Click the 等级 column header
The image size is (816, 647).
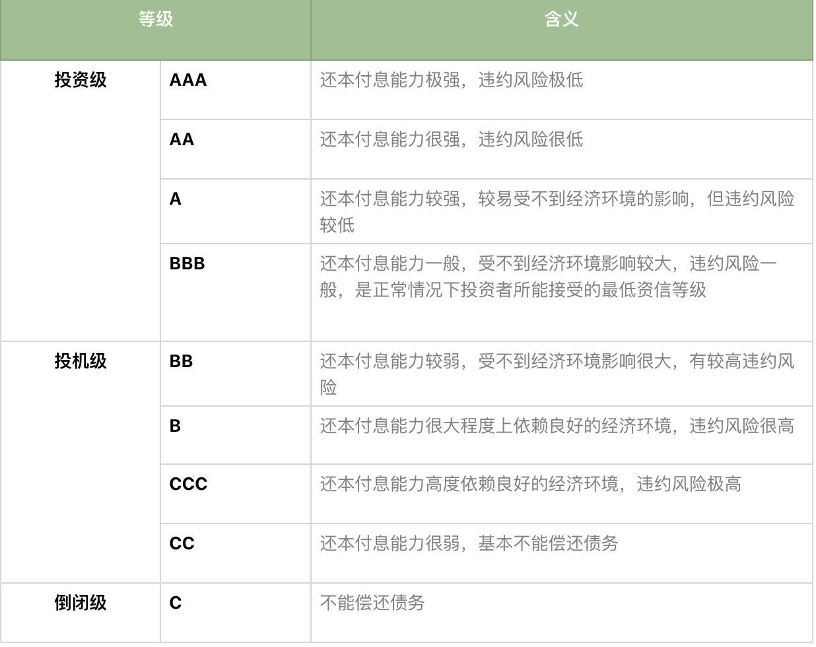pos(156,20)
